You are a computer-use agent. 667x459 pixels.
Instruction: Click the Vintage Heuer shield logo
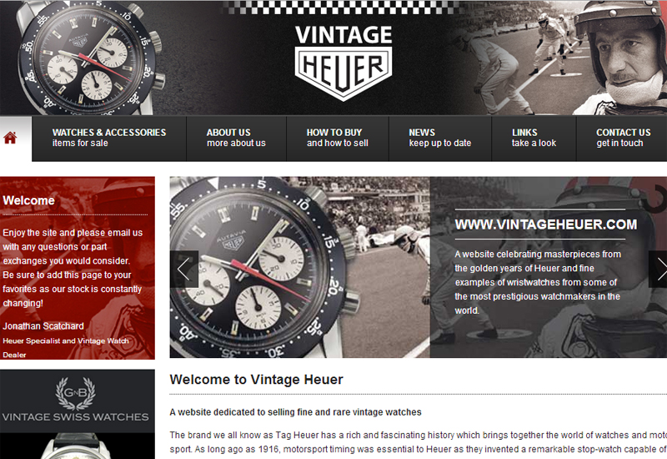(x=344, y=63)
